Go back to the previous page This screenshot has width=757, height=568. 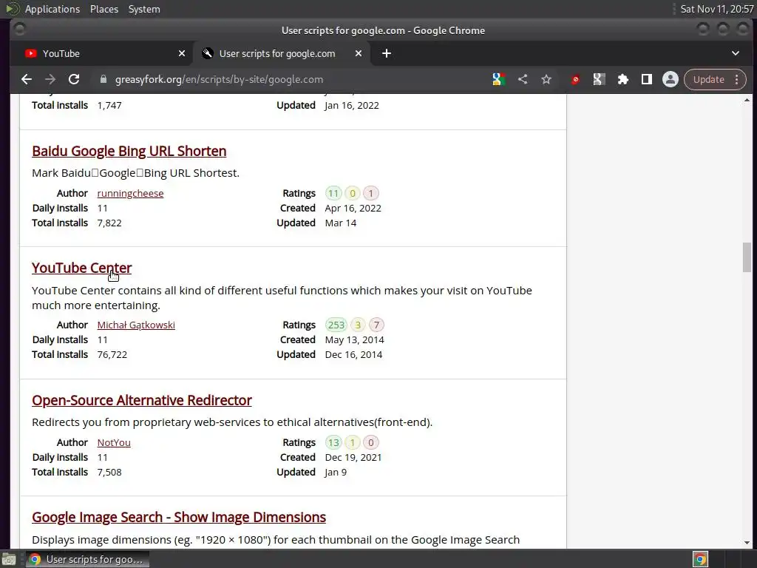27,79
